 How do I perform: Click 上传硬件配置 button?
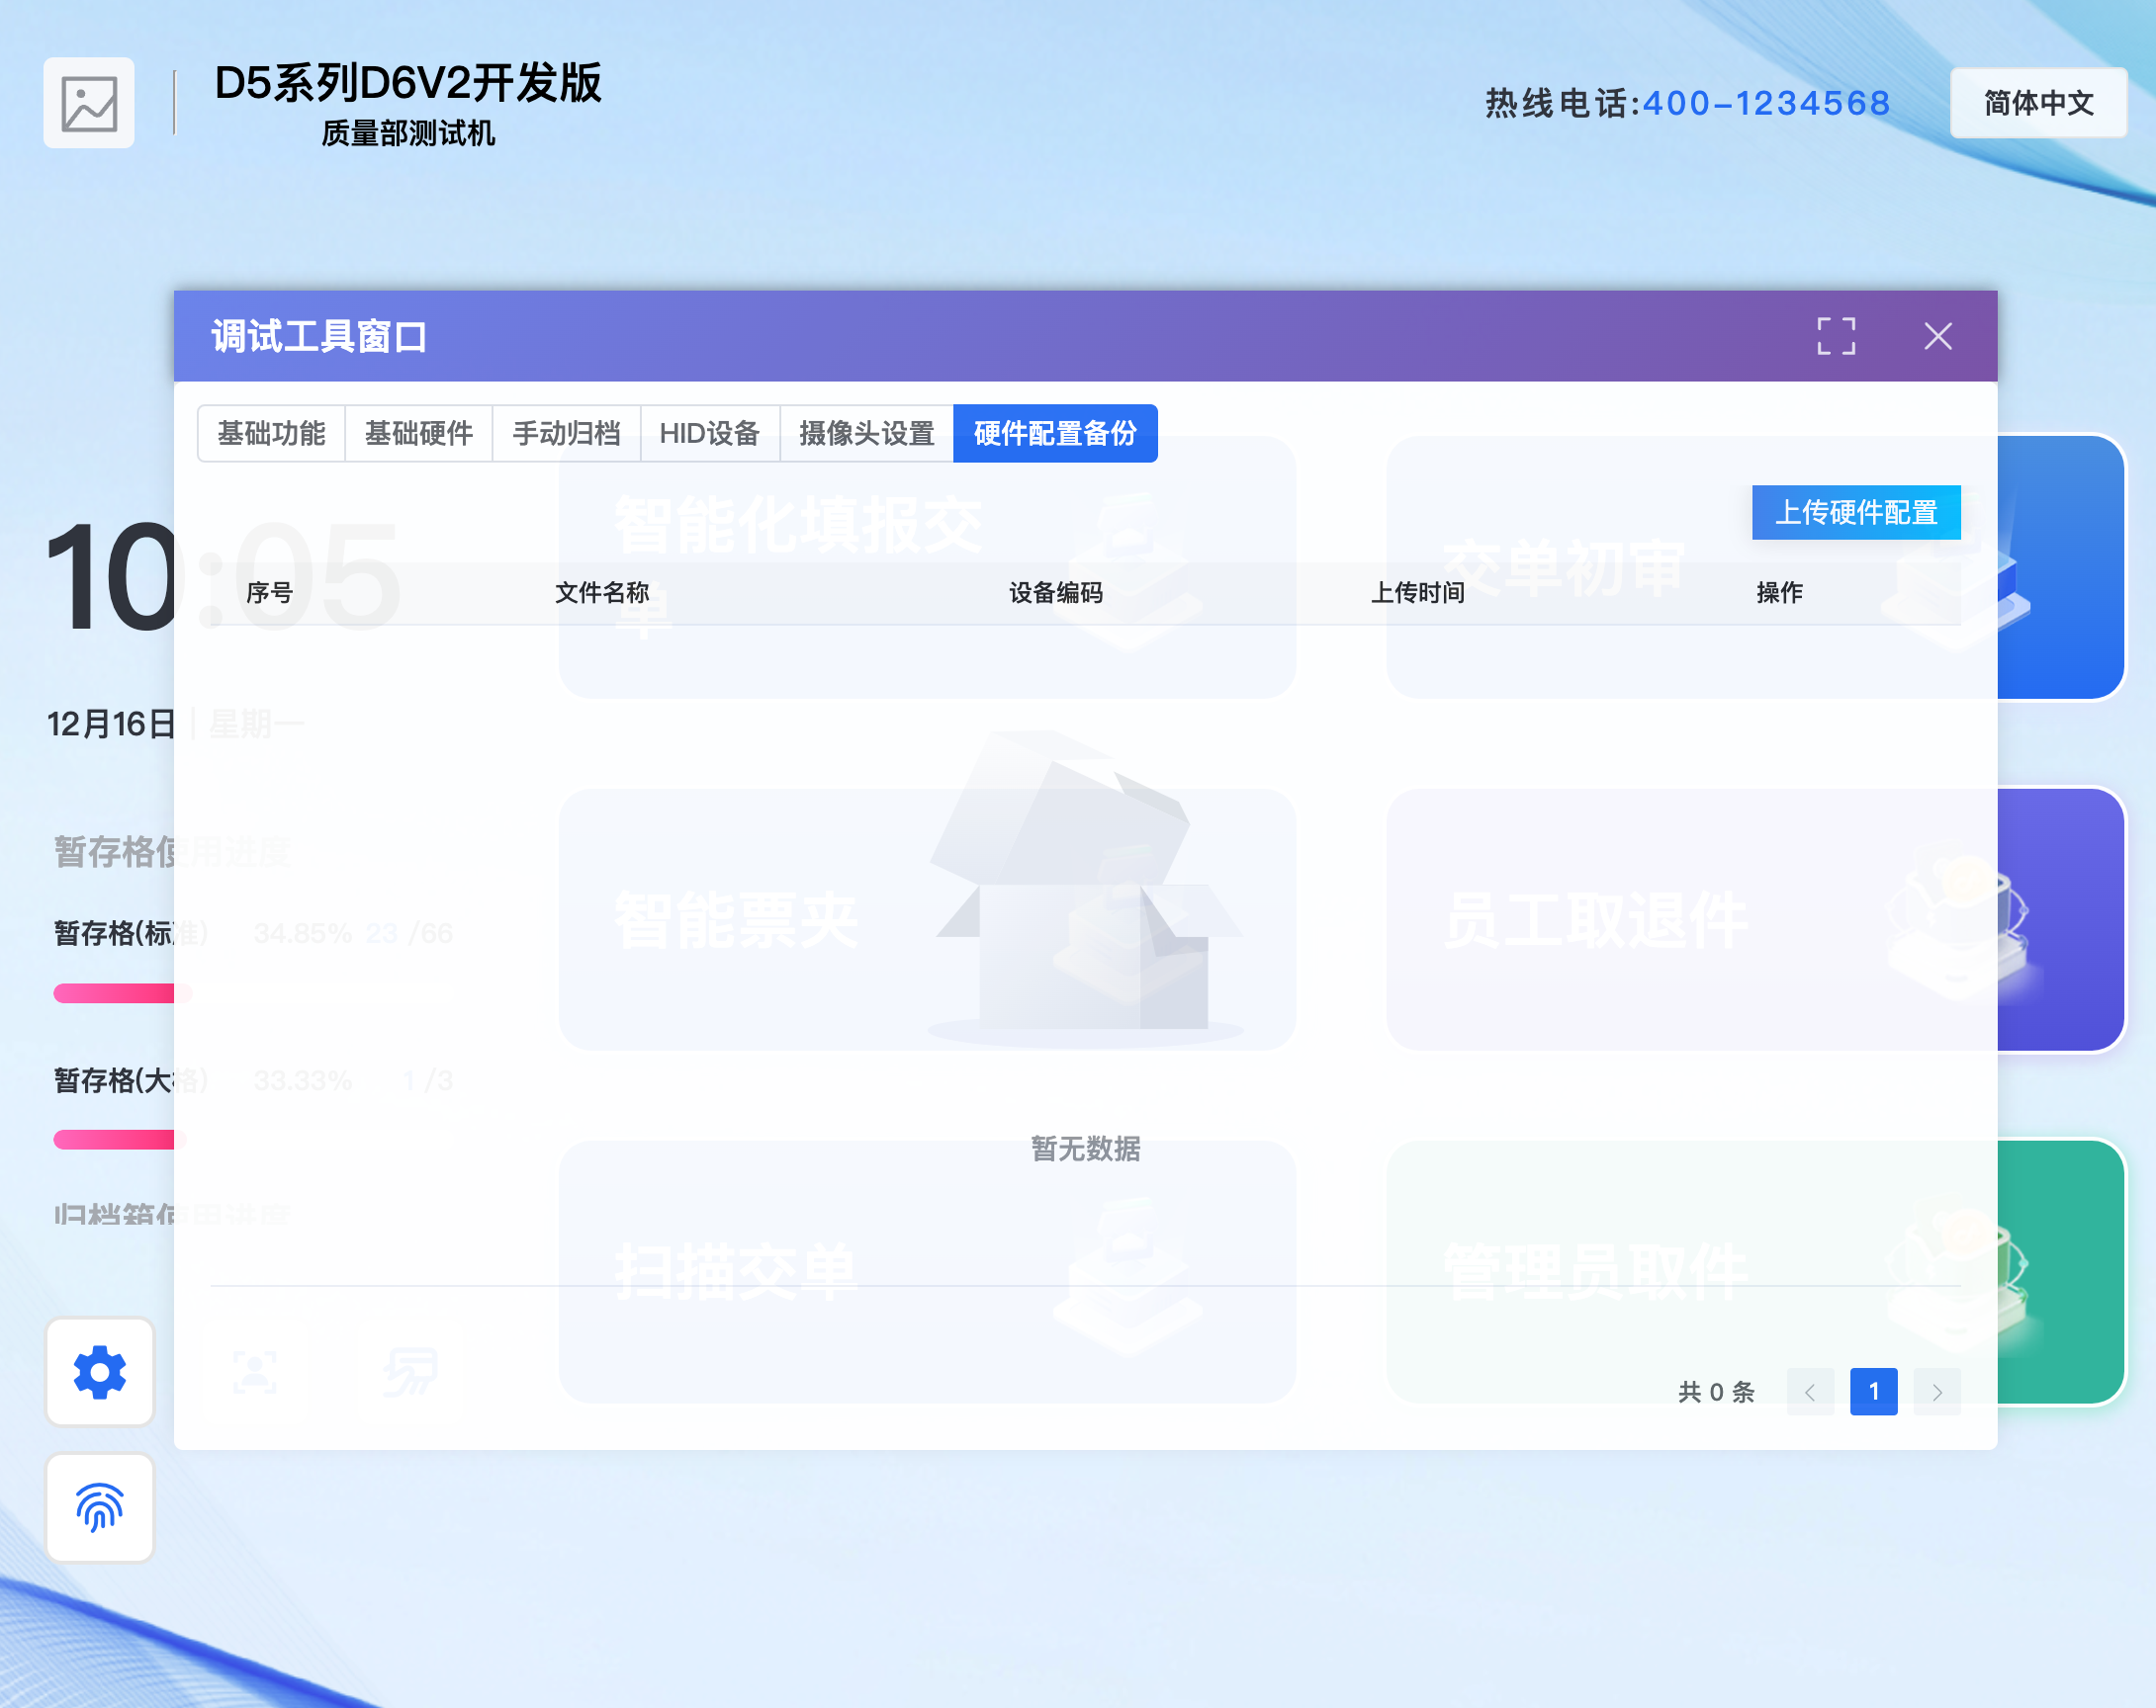tap(1855, 513)
